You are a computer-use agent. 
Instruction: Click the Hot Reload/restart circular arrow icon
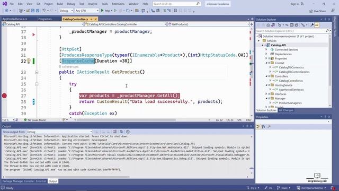tap(128, 11)
